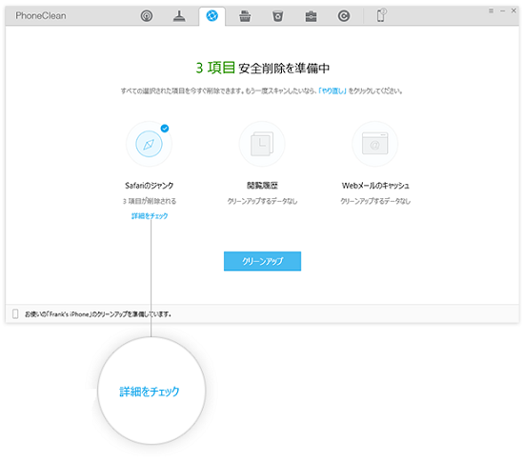Open the Restore circular arrow icon
Image resolution: width=524 pixels, height=463 pixels.
click(x=344, y=15)
